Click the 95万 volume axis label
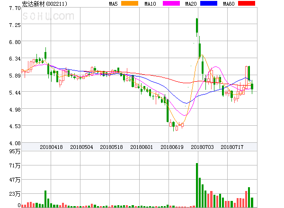The image size is (284, 208). click(15, 151)
